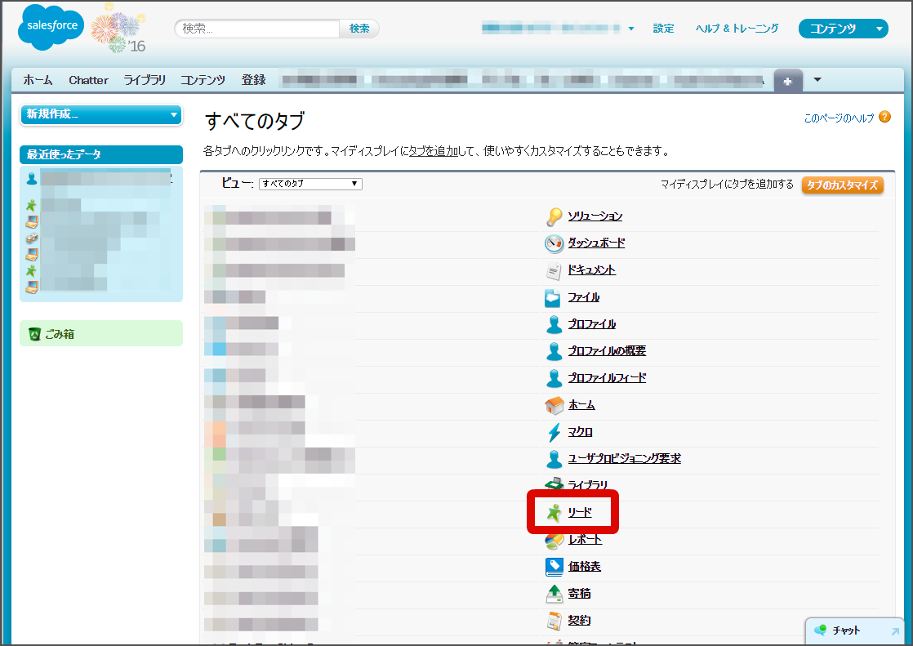This screenshot has width=913, height=646.
Task: Open the ビュー dropdown showing すべてのタブ
Action: (x=309, y=184)
